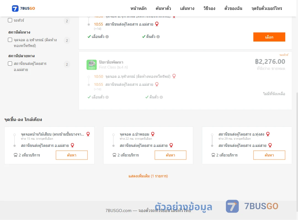Open the เส้นทาง menu item
This screenshot has height=220, width=298.
click(x=187, y=8)
